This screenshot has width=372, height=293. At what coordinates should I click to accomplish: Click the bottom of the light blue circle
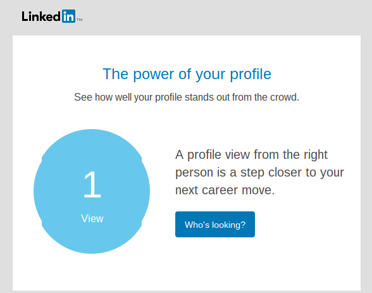(92, 252)
